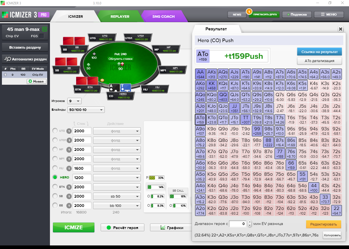Image resolution: width=349 pixels, height=249 pixels.
Task: Select the AA cell in the hand grid
Action: [201, 74]
